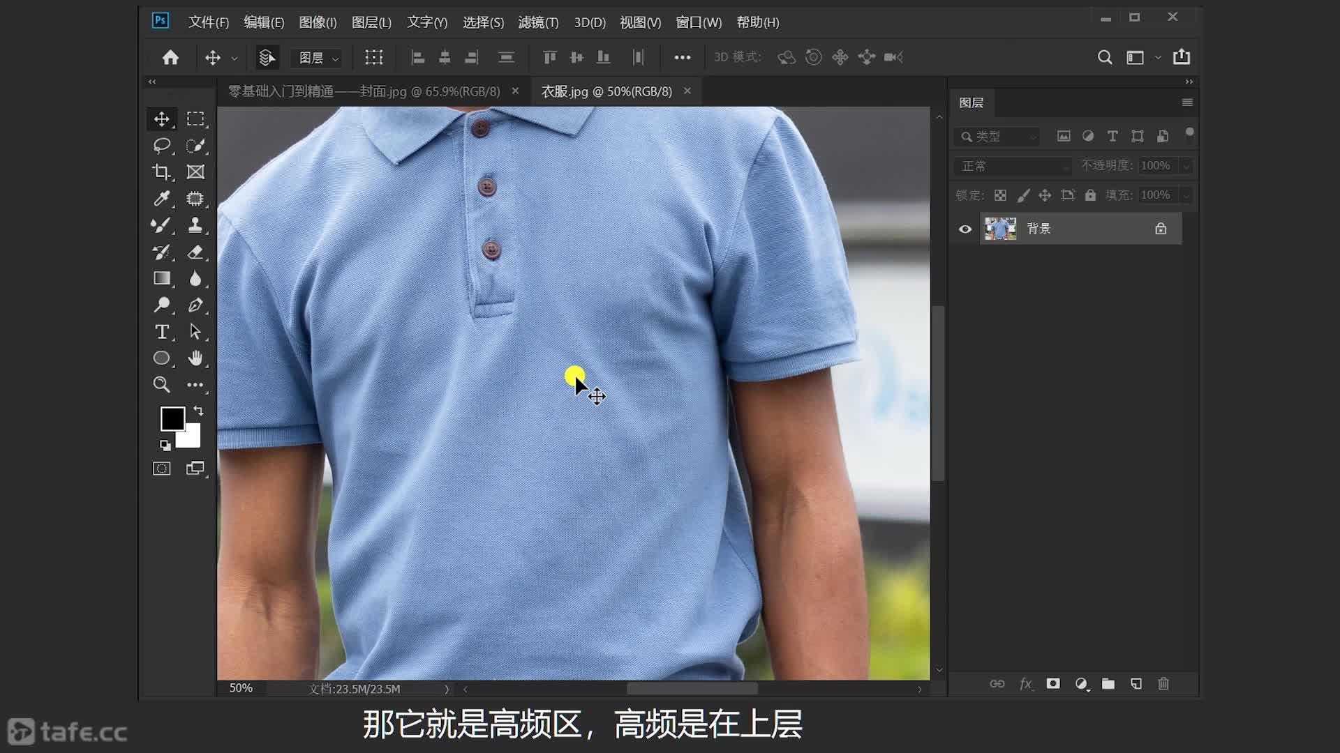The width and height of the screenshot is (1340, 753).
Task: Hide the 背景 layer visibility eye
Action: pyautogui.click(x=965, y=229)
